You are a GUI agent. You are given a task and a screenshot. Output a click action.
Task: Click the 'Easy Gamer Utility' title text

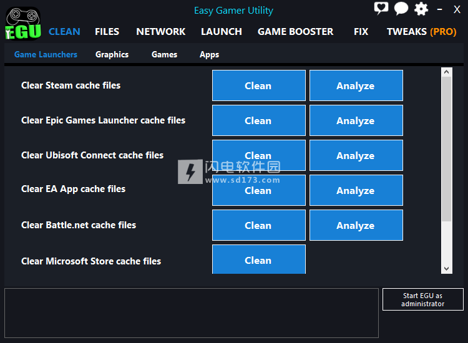[x=234, y=11]
